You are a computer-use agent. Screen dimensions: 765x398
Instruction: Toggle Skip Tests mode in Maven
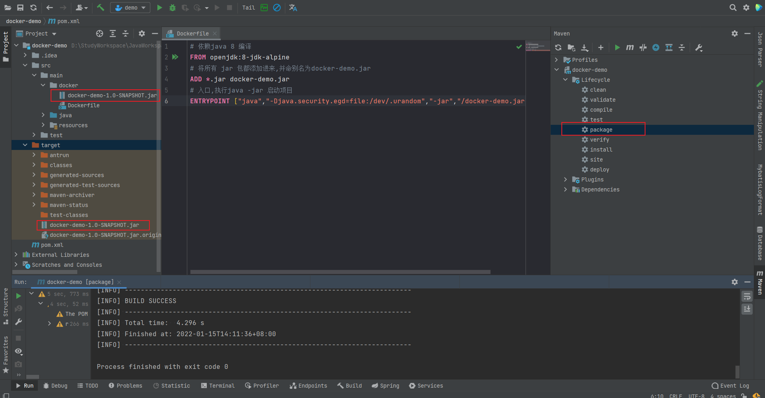point(656,47)
